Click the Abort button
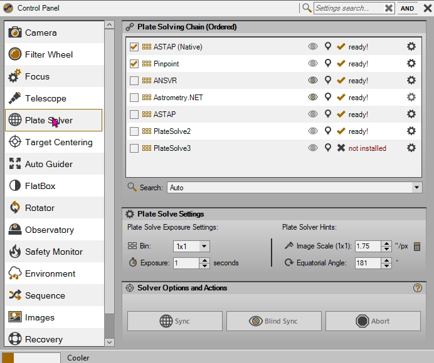The image size is (434, 363). tap(373, 321)
